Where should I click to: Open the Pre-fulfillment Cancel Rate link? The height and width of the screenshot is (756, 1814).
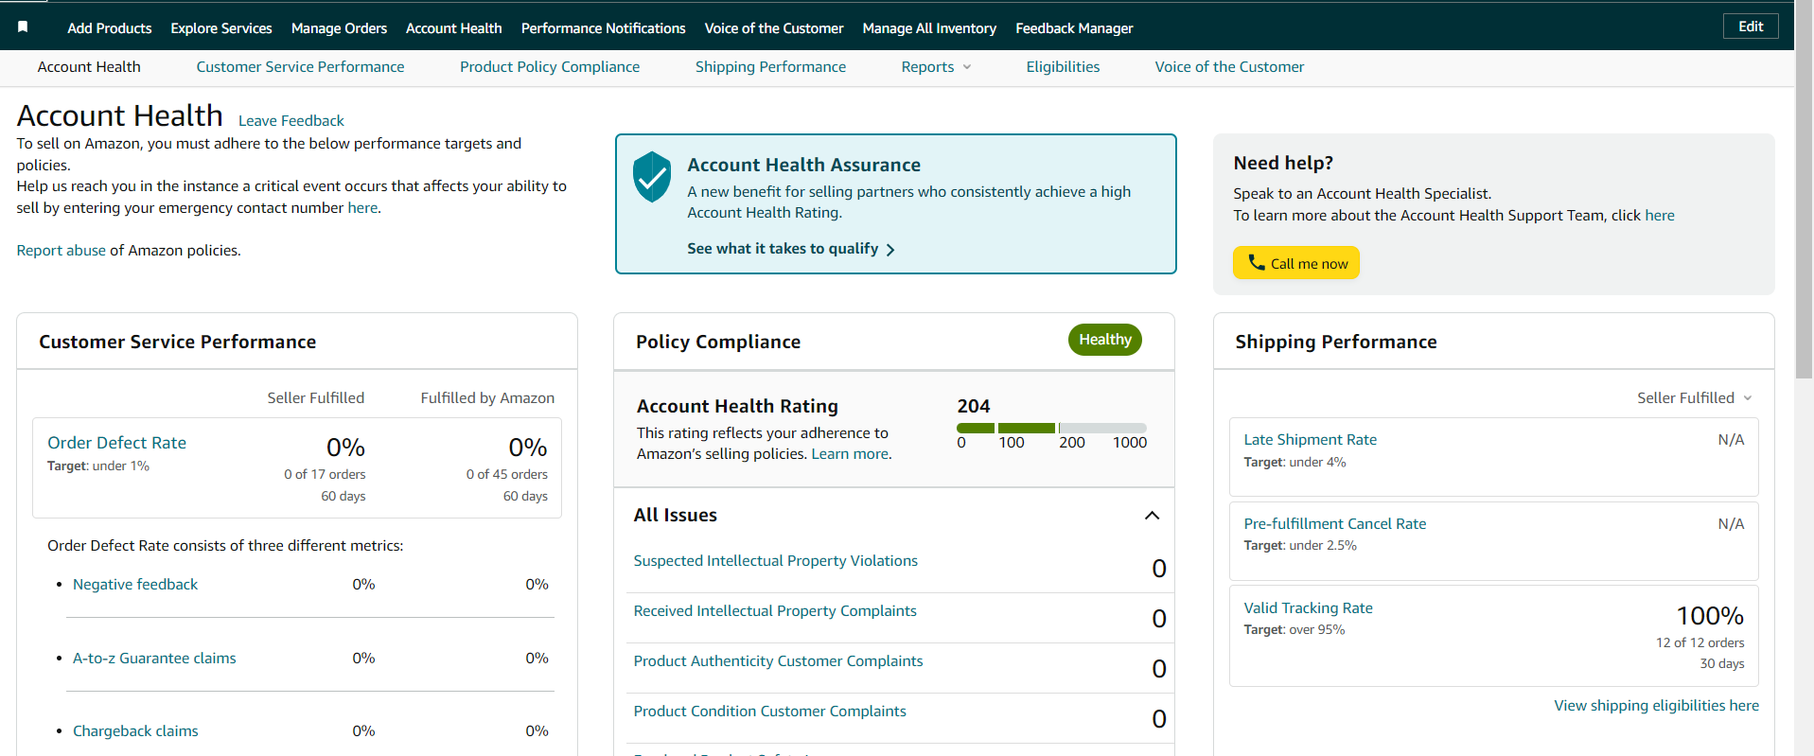click(x=1334, y=524)
